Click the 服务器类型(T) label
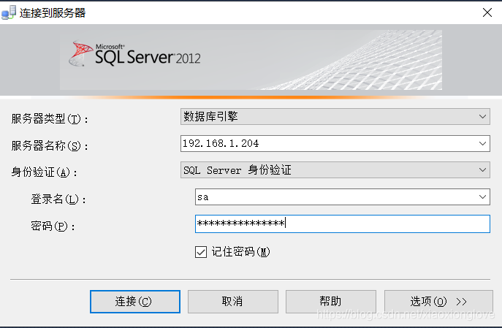Viewport: 502px width, 328px height. pyautogui.click(x=50, y=119)
